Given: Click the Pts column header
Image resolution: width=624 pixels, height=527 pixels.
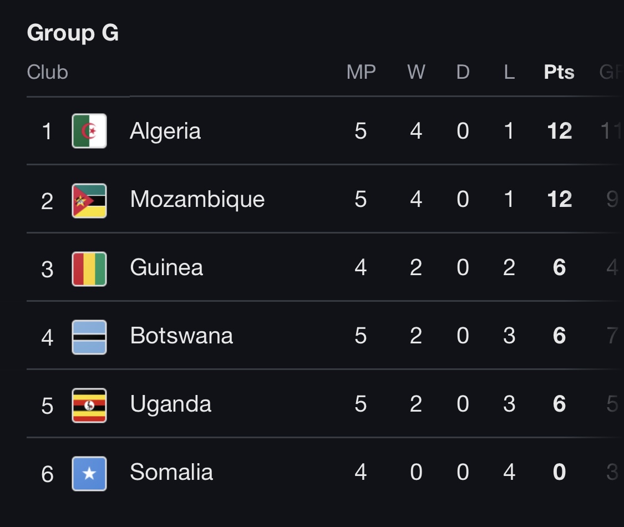Looking at the screenshot, I should [559, 72].
